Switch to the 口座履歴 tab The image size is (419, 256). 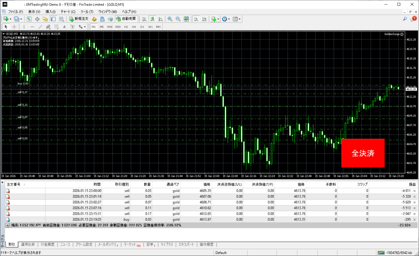tap(48, 245)
